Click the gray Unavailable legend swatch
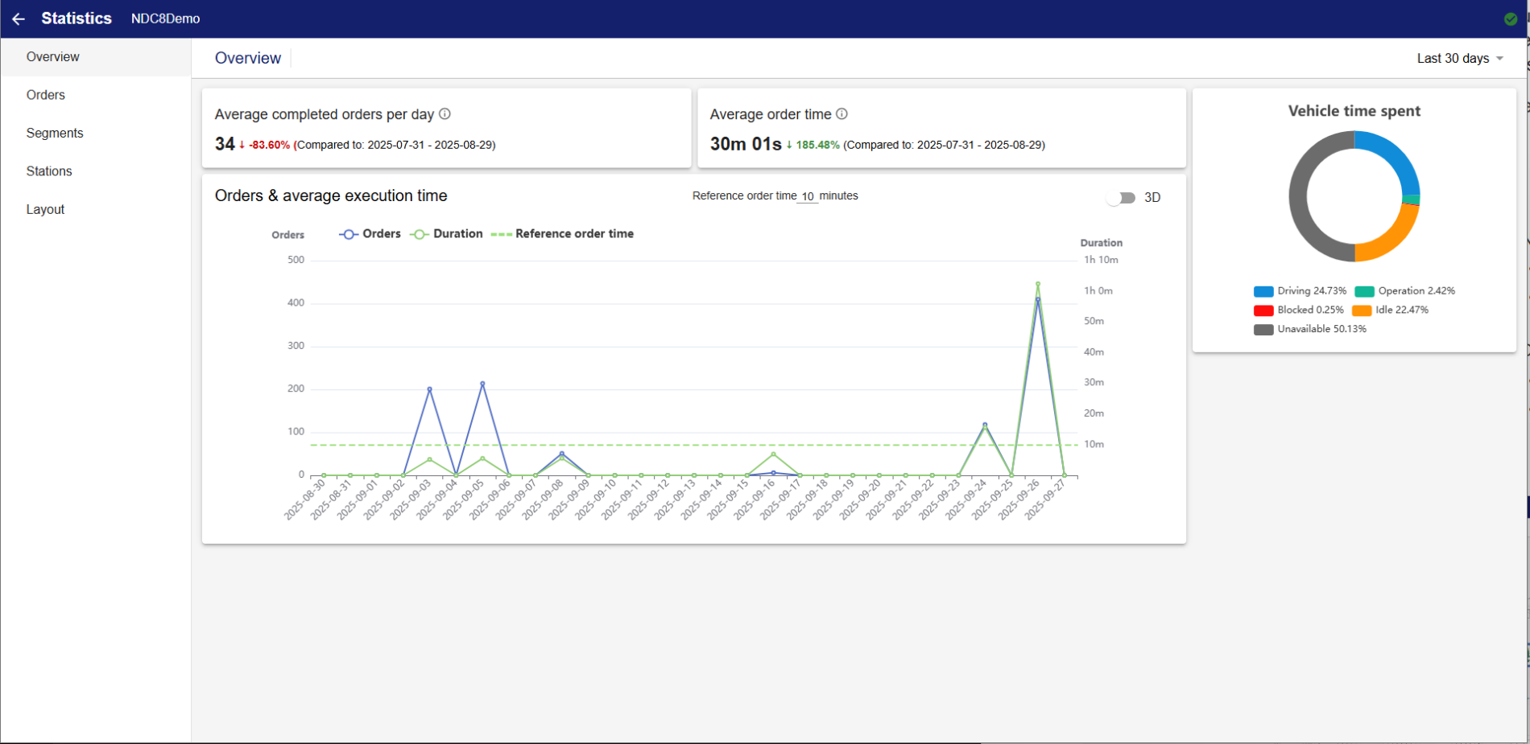The width and height of the screenshot is (1530, 744). point(1263,330)
